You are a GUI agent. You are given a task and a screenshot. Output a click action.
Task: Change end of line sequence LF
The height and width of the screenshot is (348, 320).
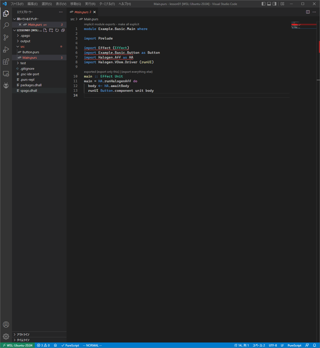pos(282,345)
